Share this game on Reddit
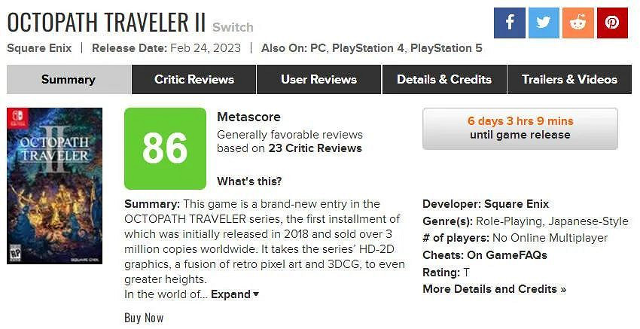Image resolution: width=640 pixels, height=329 pixels. [578, 23]
